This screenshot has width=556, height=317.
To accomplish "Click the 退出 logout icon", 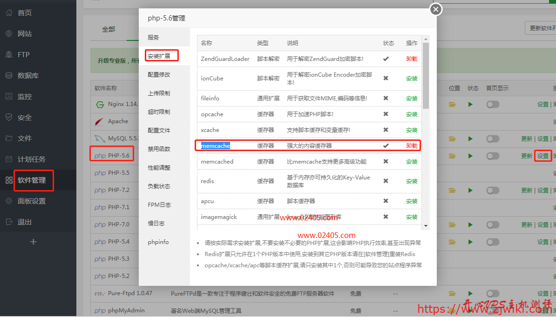I will click(x=9, y=222).
